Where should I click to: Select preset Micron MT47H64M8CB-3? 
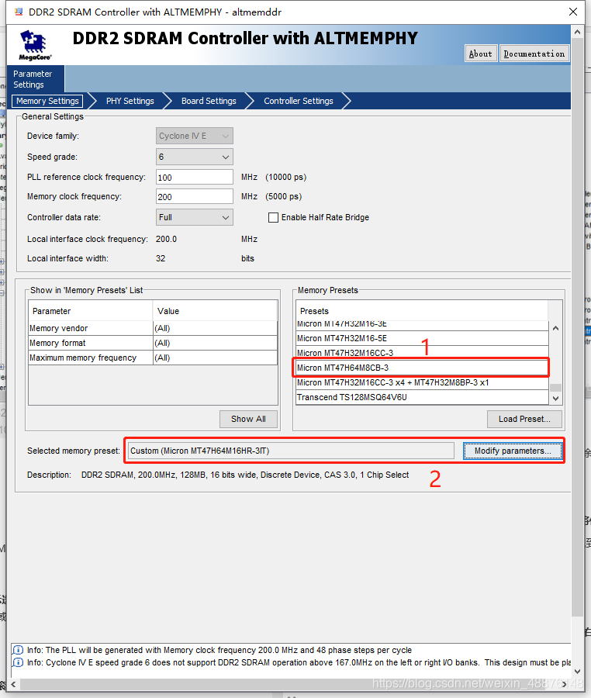point(422,368)
